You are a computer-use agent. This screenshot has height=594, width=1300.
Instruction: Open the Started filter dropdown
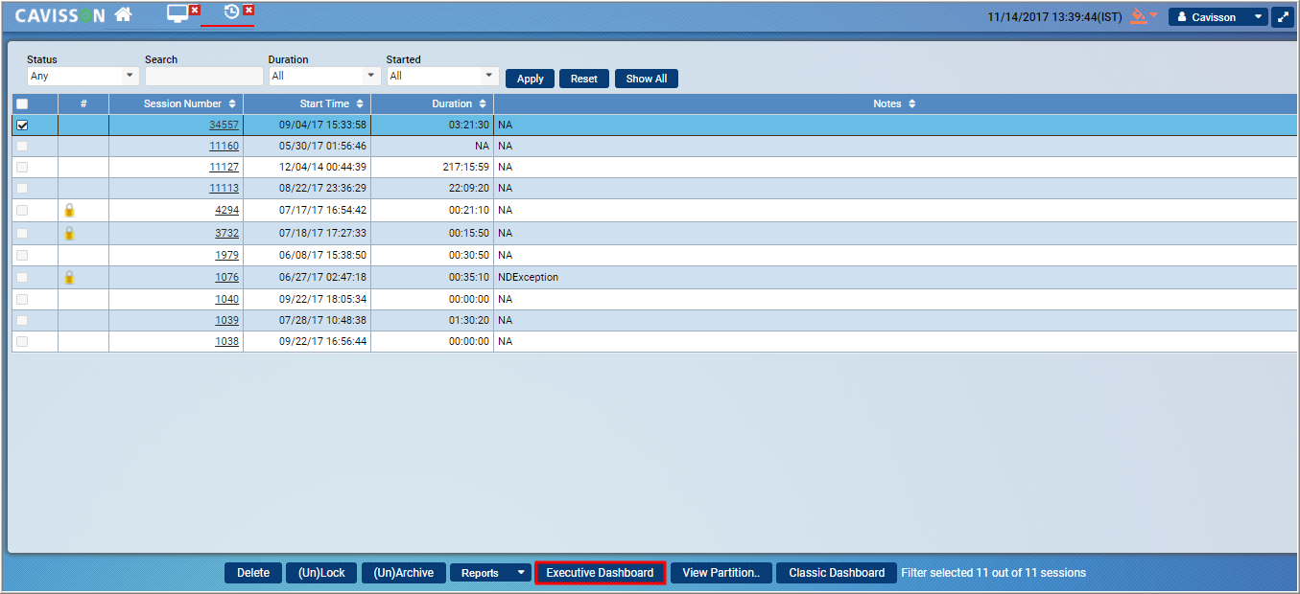click(442, 76)
